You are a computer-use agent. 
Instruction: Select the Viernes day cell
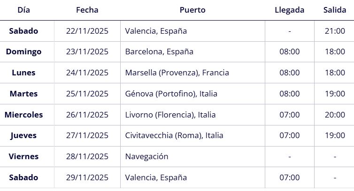(23, 156)
